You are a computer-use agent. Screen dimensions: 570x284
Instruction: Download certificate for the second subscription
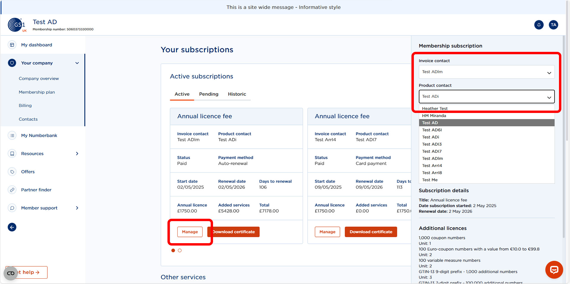370,232
